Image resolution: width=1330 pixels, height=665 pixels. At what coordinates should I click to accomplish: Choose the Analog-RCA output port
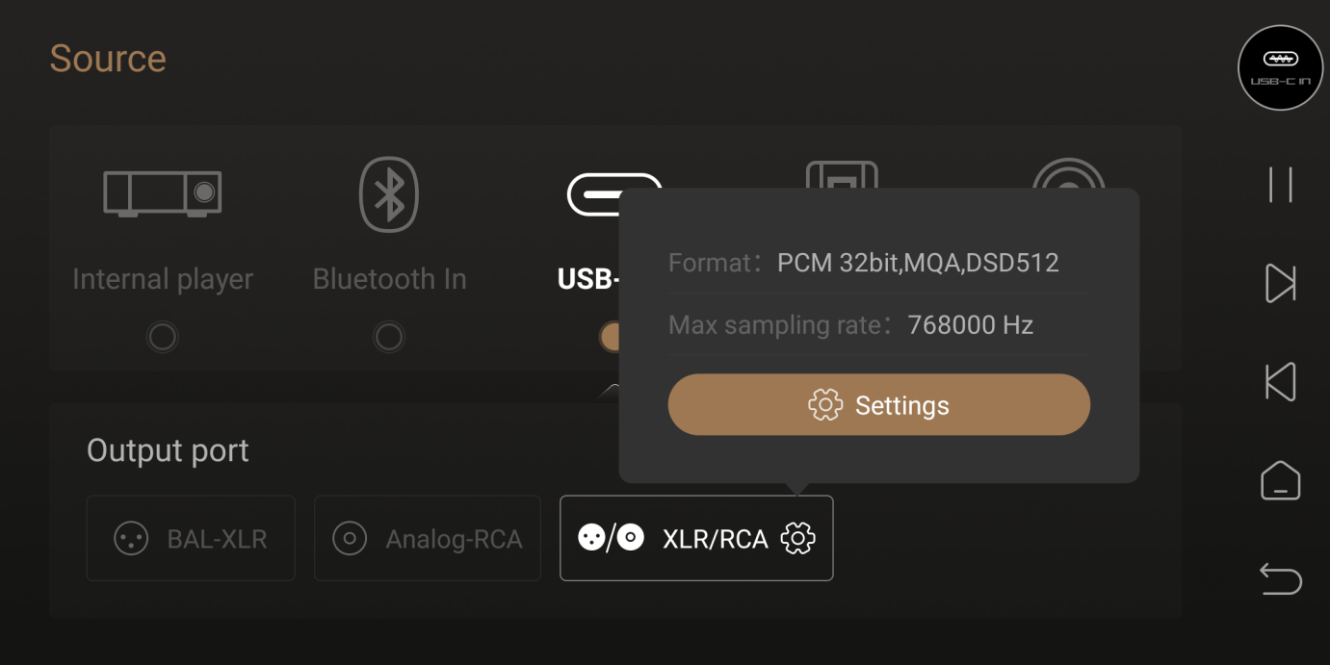pyautogui.click(x=428, y=538)
